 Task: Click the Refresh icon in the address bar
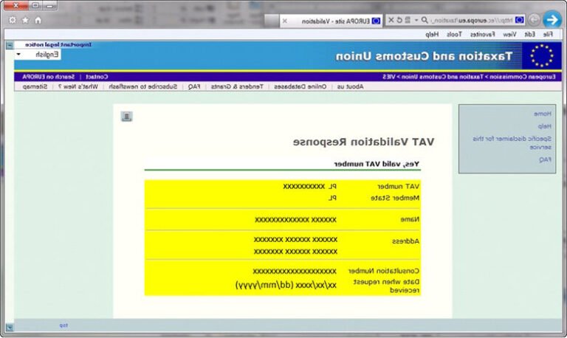pyautogui.click(x=399, y=20)
